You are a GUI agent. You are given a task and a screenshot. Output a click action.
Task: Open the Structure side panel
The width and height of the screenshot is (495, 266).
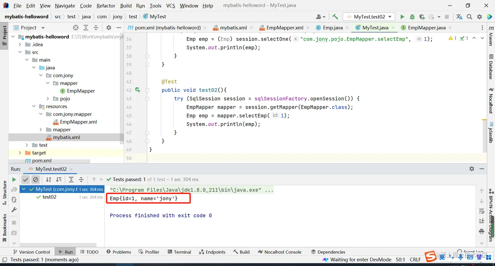coord(5,192)
